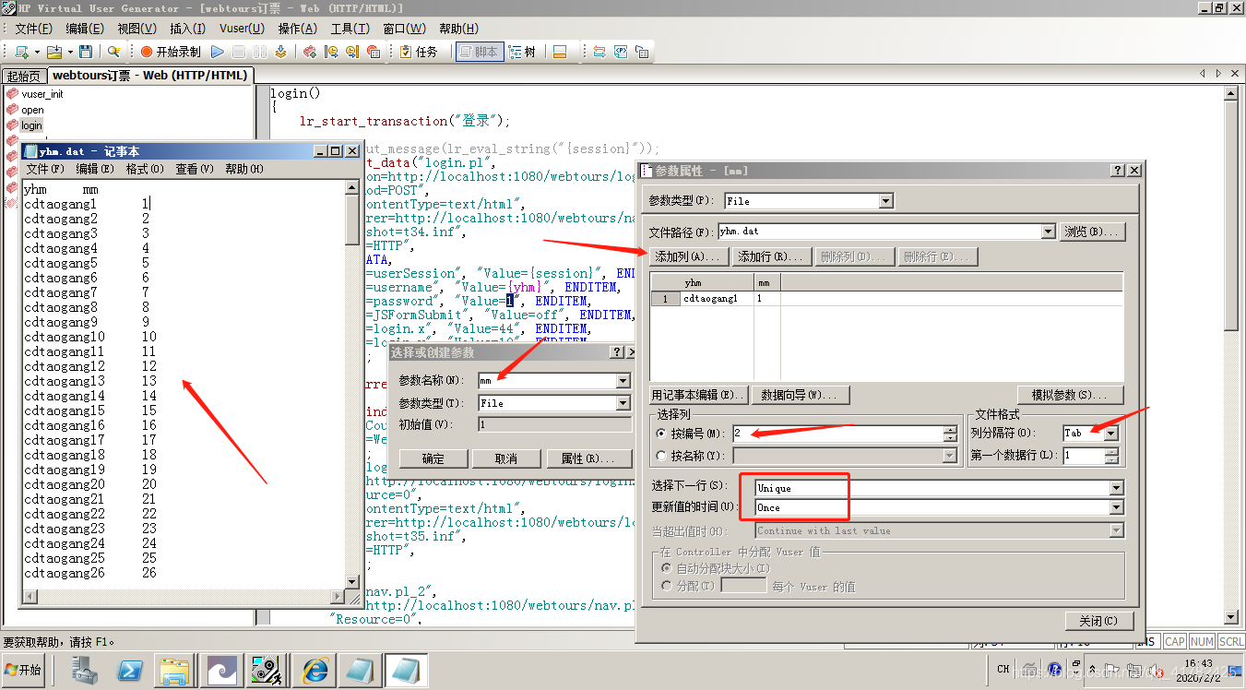
Task: Open Notepad's 格式(O) menu
Action: [145, 169]
